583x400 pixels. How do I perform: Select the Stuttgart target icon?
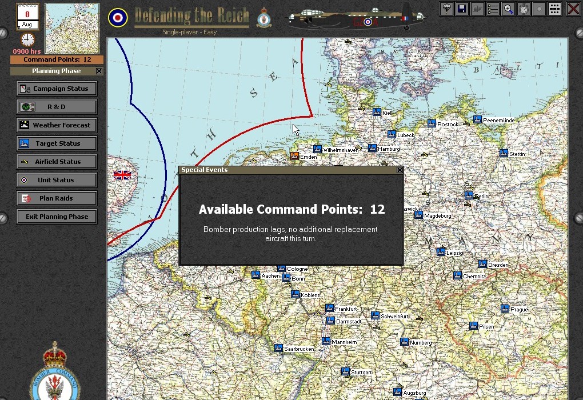345,371
